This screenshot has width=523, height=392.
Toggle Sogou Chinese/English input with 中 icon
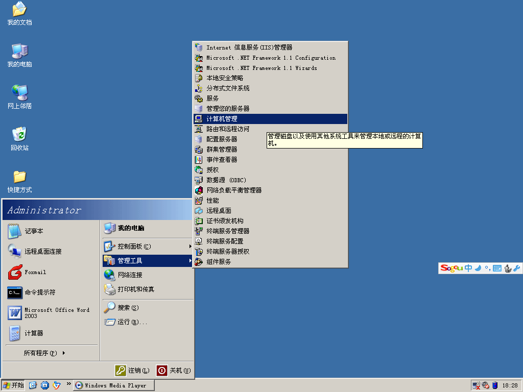468,268
